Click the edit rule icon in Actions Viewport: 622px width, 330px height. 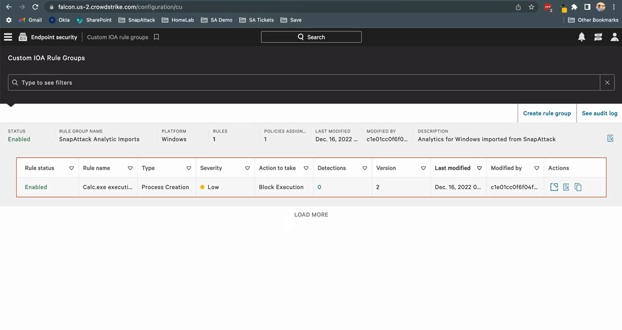click(566, 187)
